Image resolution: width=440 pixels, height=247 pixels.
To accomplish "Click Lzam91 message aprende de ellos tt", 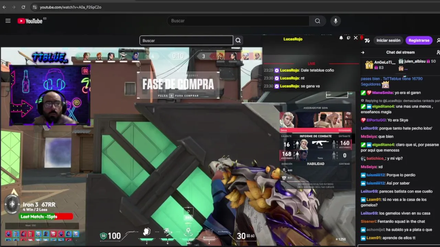I will (388, 238).
